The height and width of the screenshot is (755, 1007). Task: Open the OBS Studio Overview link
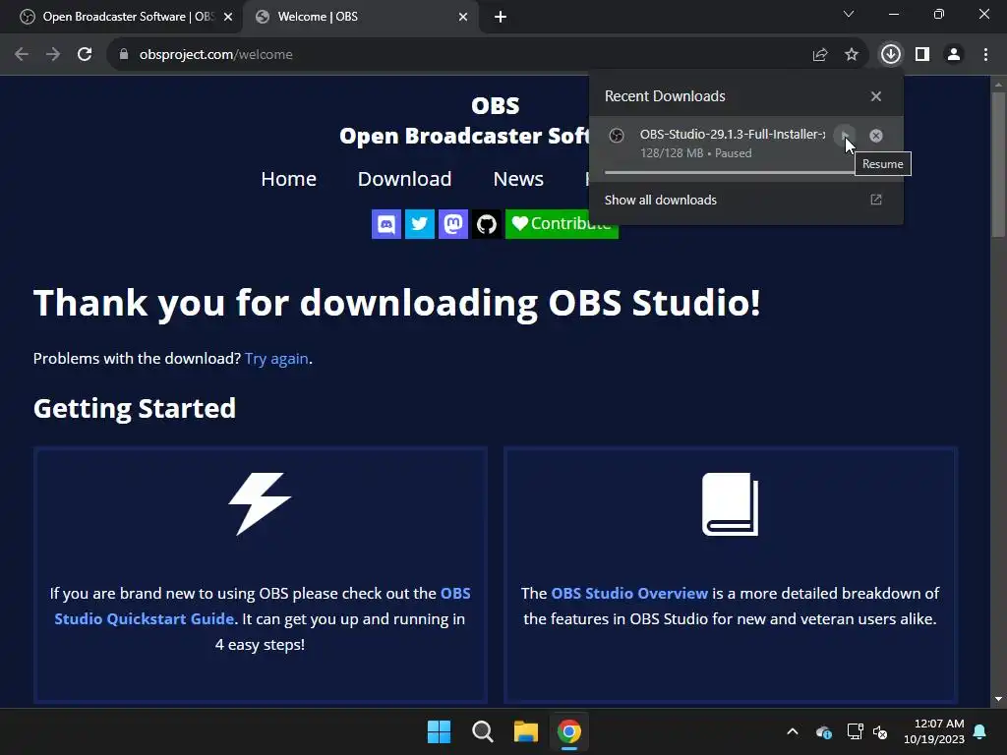point(629,593)
